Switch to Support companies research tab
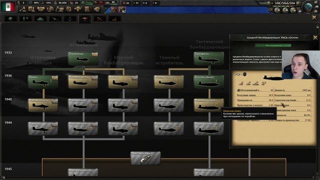Screen dimensions: 320x180 pos(25,19)
